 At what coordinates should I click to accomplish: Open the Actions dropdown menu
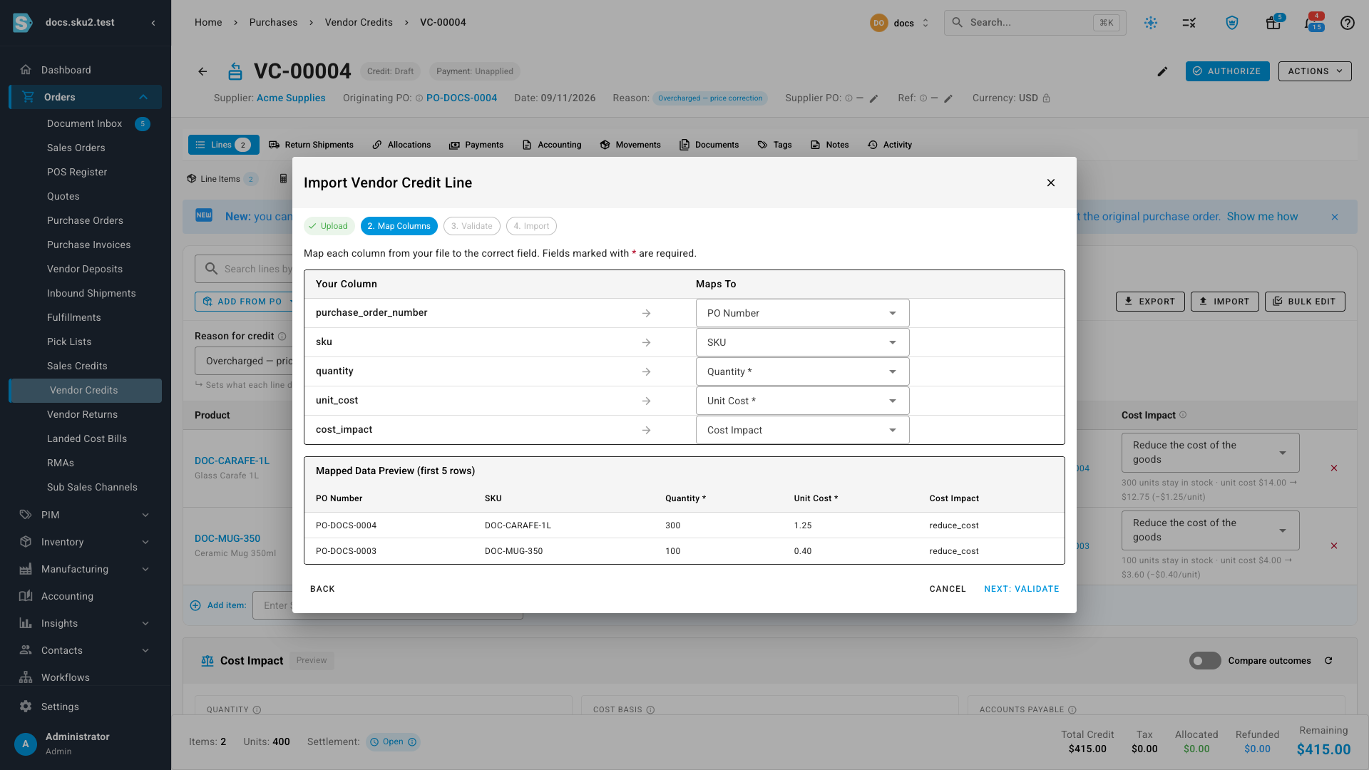coord(1315,71)
